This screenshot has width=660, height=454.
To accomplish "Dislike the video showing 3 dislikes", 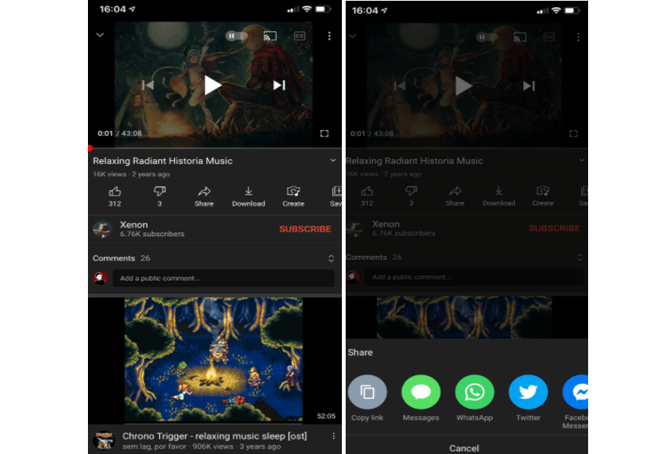I will tap(160, 196).
